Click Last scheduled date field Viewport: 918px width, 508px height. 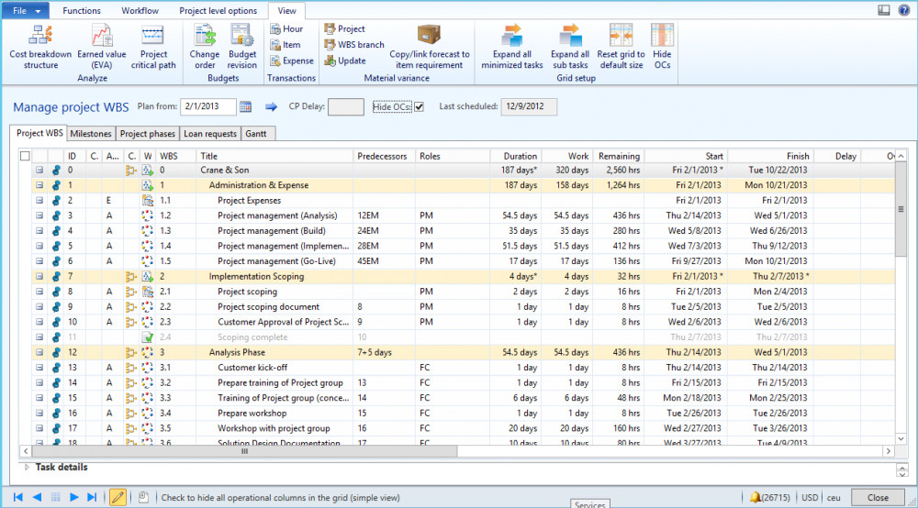coord(529,107)
